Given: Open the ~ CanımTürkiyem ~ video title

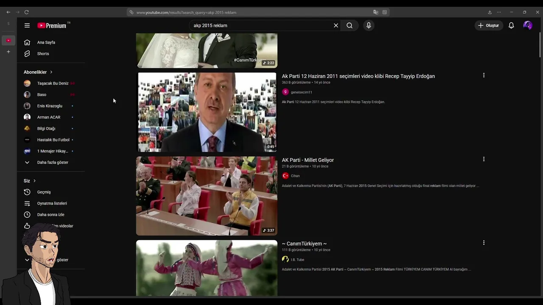Looking at the screenshot, I should tap(304, 244).
